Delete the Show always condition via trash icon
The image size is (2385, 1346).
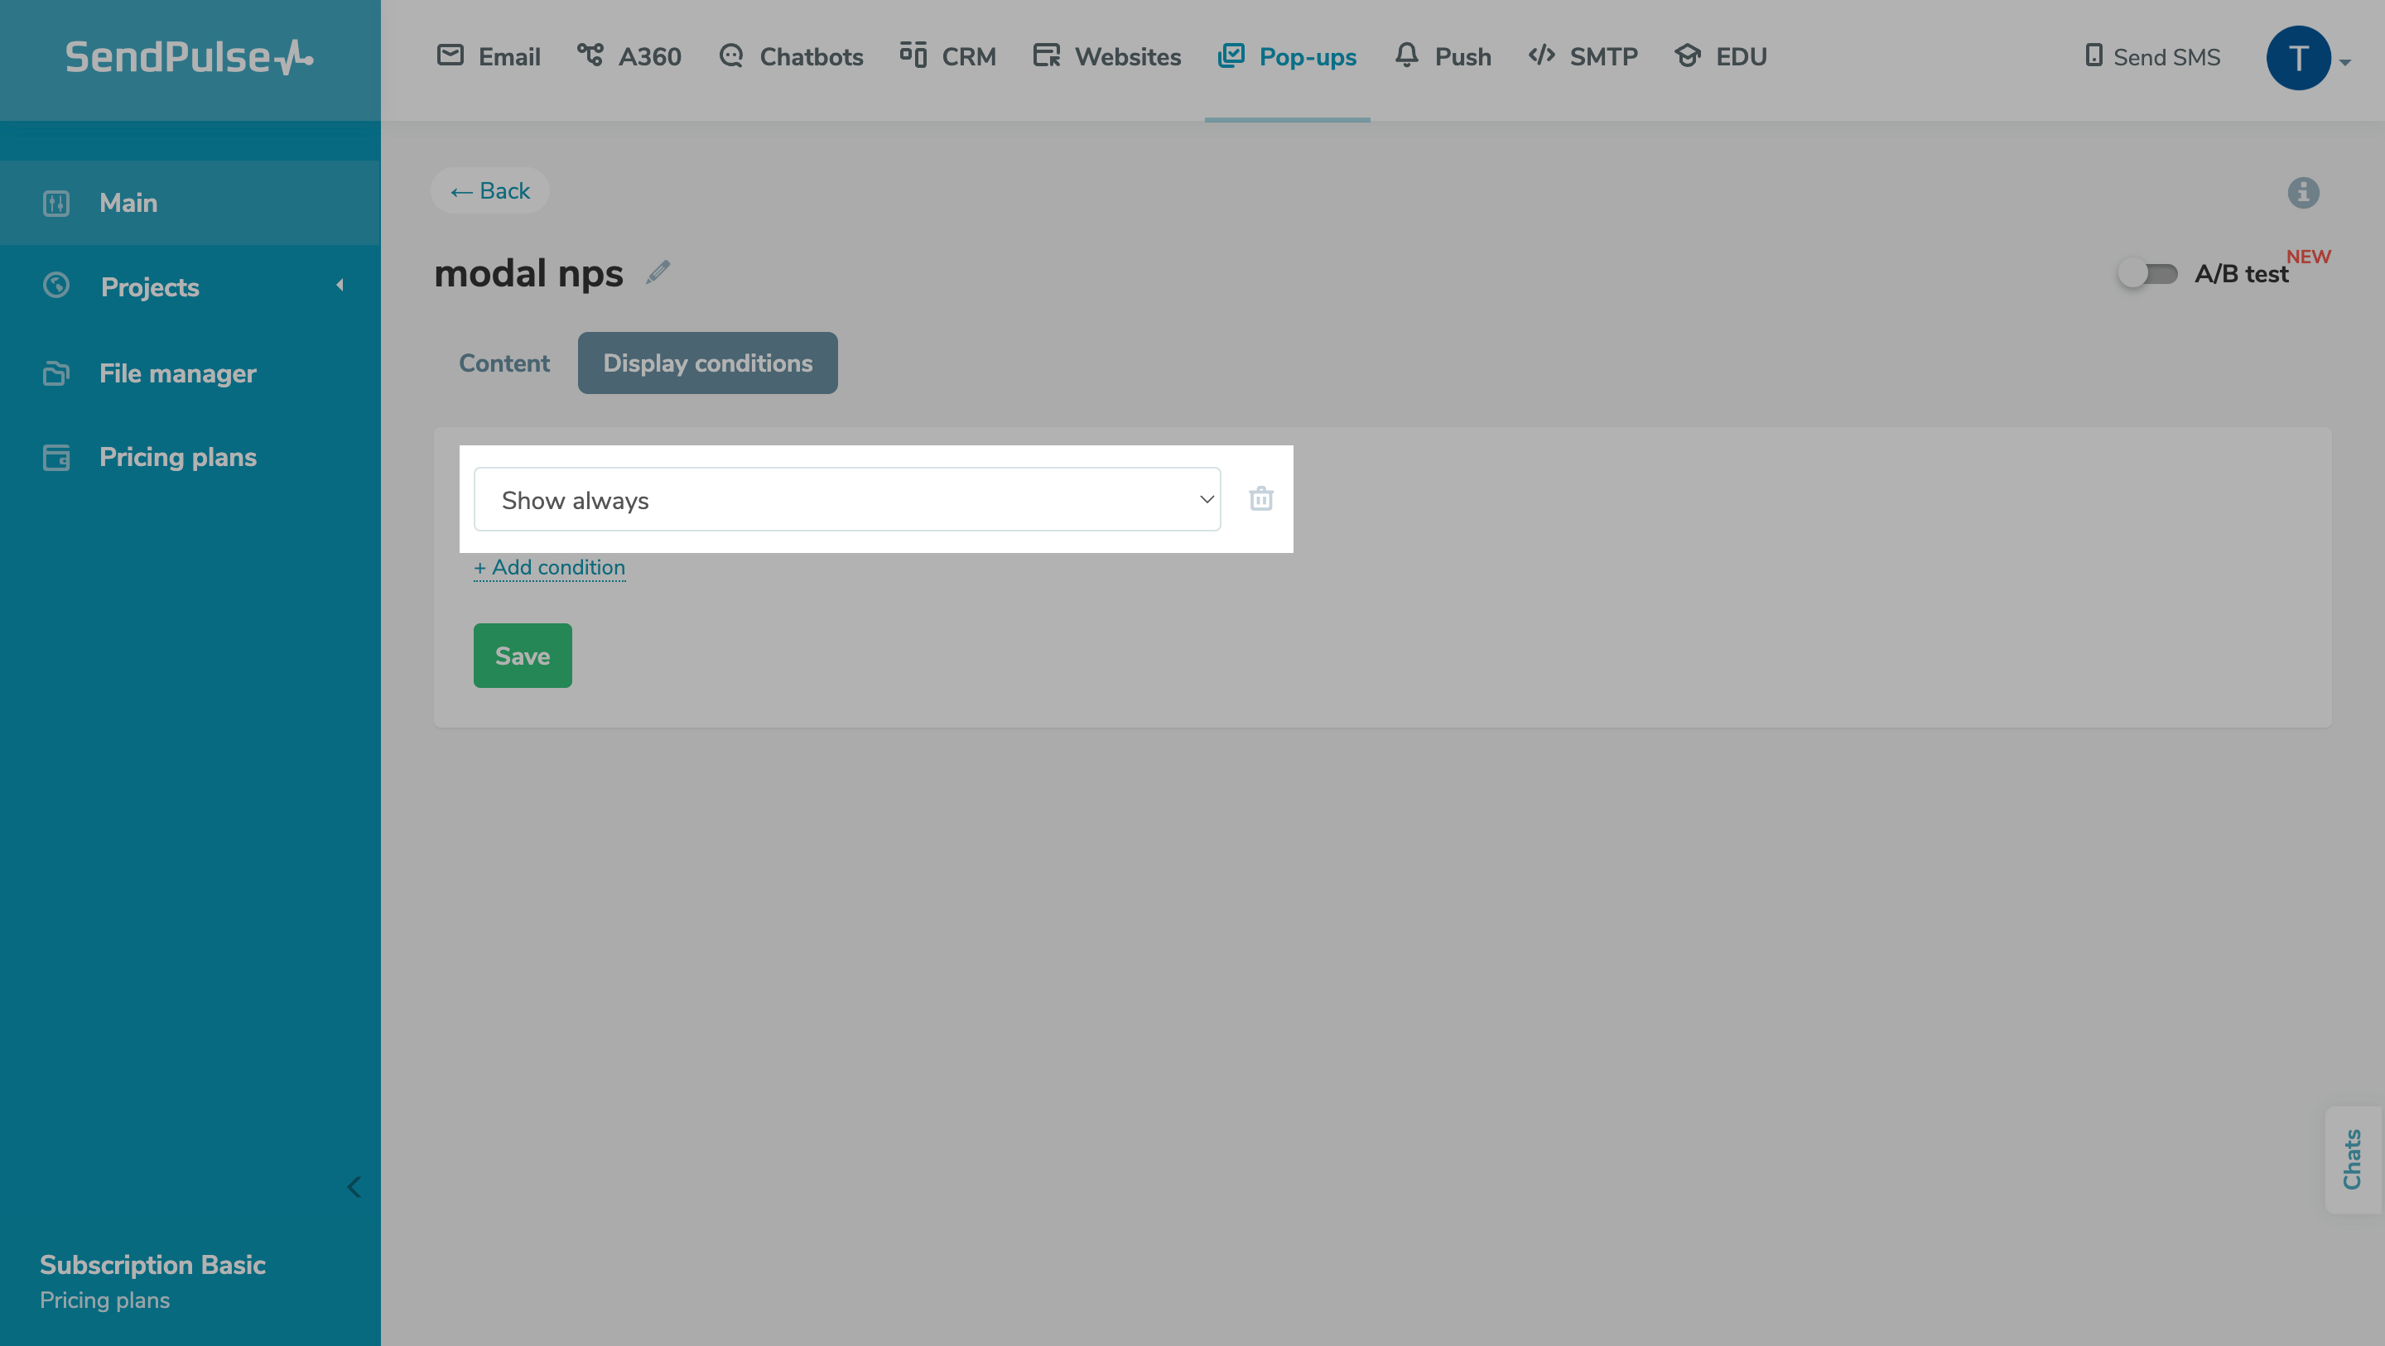[1260, 499]
